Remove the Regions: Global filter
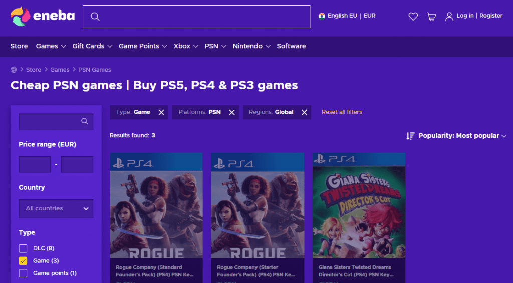This screenshot has height=283, width=513. (x=304, y=112)
